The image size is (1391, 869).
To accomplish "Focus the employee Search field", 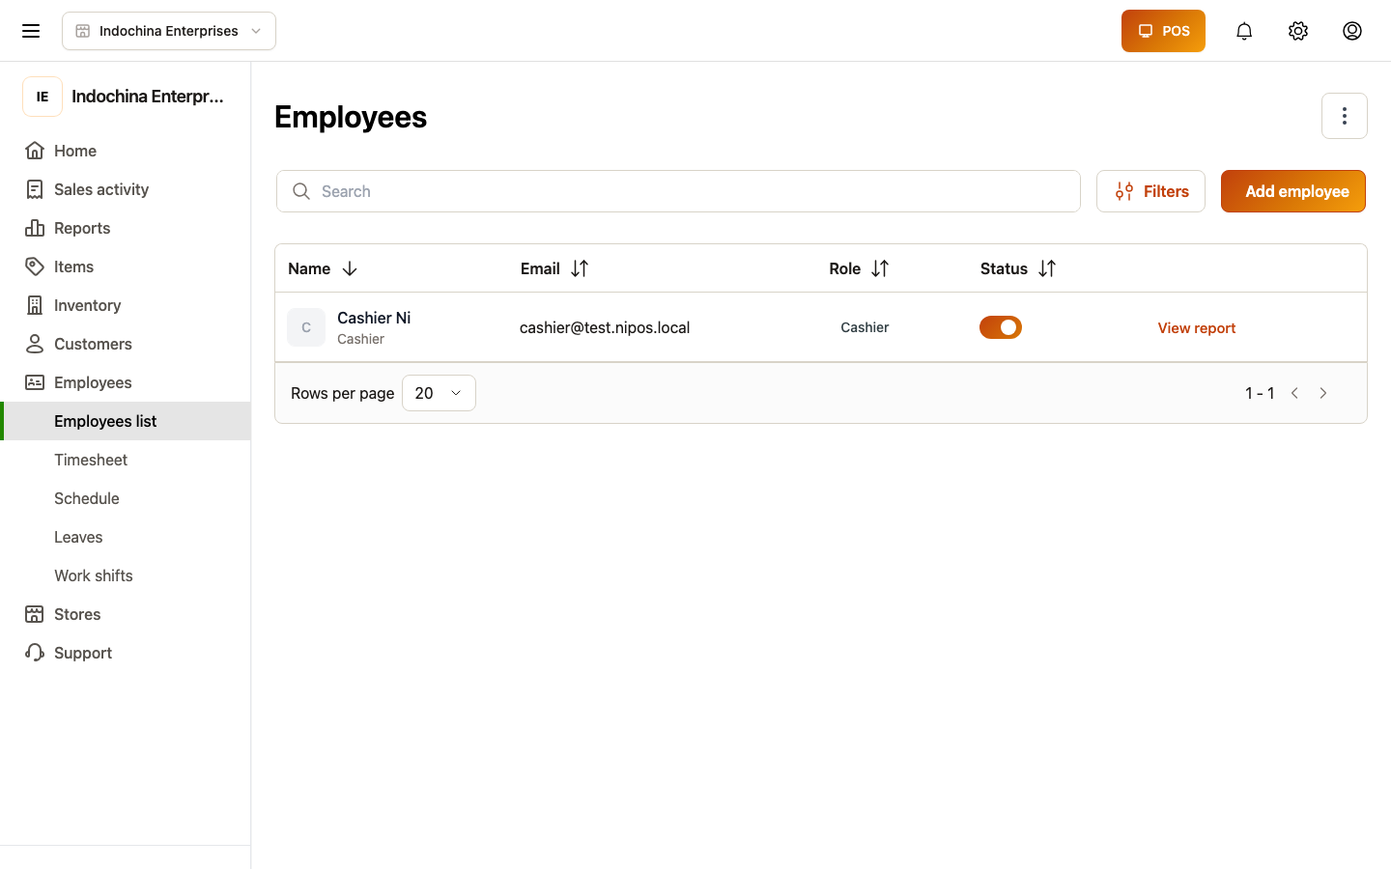I will pyautogui.click(x=678, y=191).
